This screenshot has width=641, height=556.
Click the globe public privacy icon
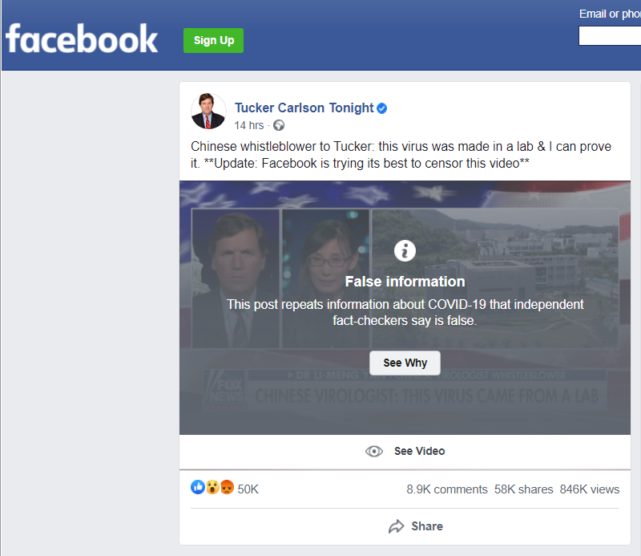coord(279,125)
